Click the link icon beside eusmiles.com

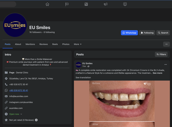(6, 108)
